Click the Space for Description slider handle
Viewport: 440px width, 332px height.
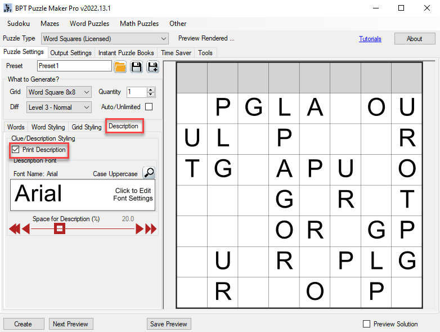pos(59,228)
